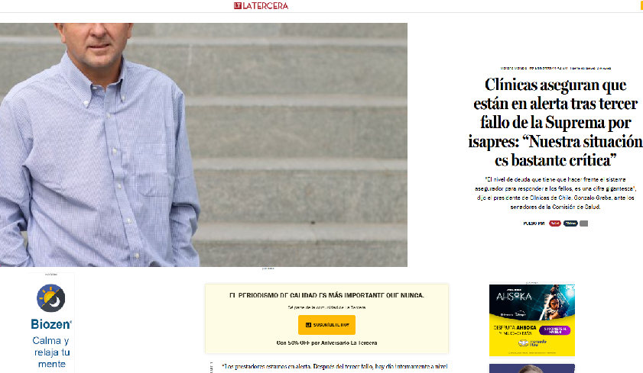
Task: Click the ad info icon on the Ahsoka banner corner
Action: (x=570, y=288)
